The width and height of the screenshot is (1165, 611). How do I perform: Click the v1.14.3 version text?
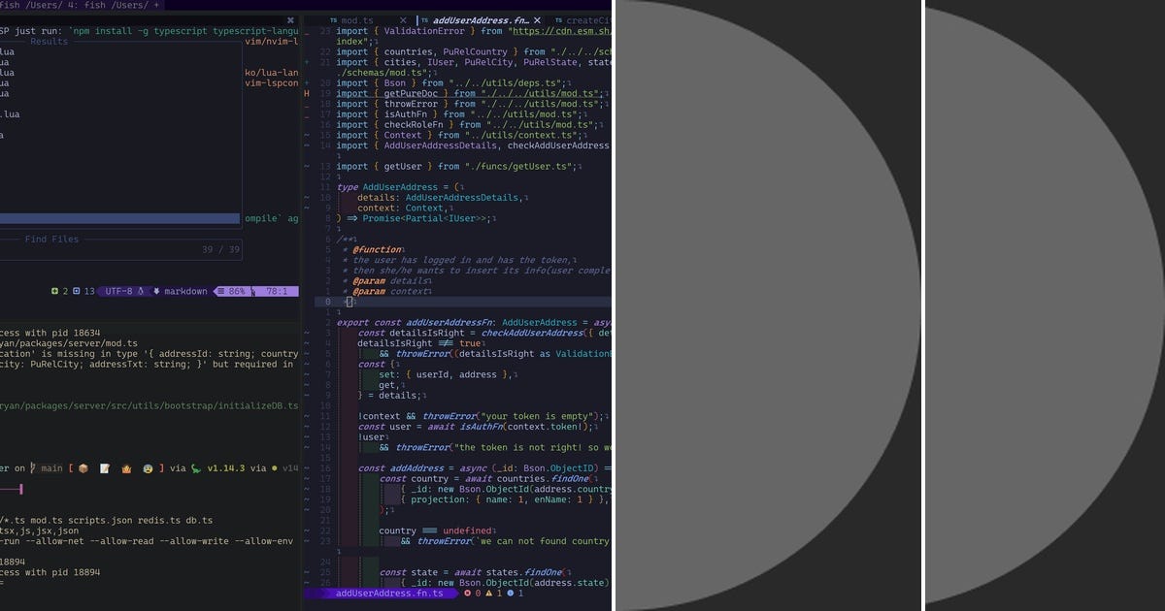click(x=225, y=468)
